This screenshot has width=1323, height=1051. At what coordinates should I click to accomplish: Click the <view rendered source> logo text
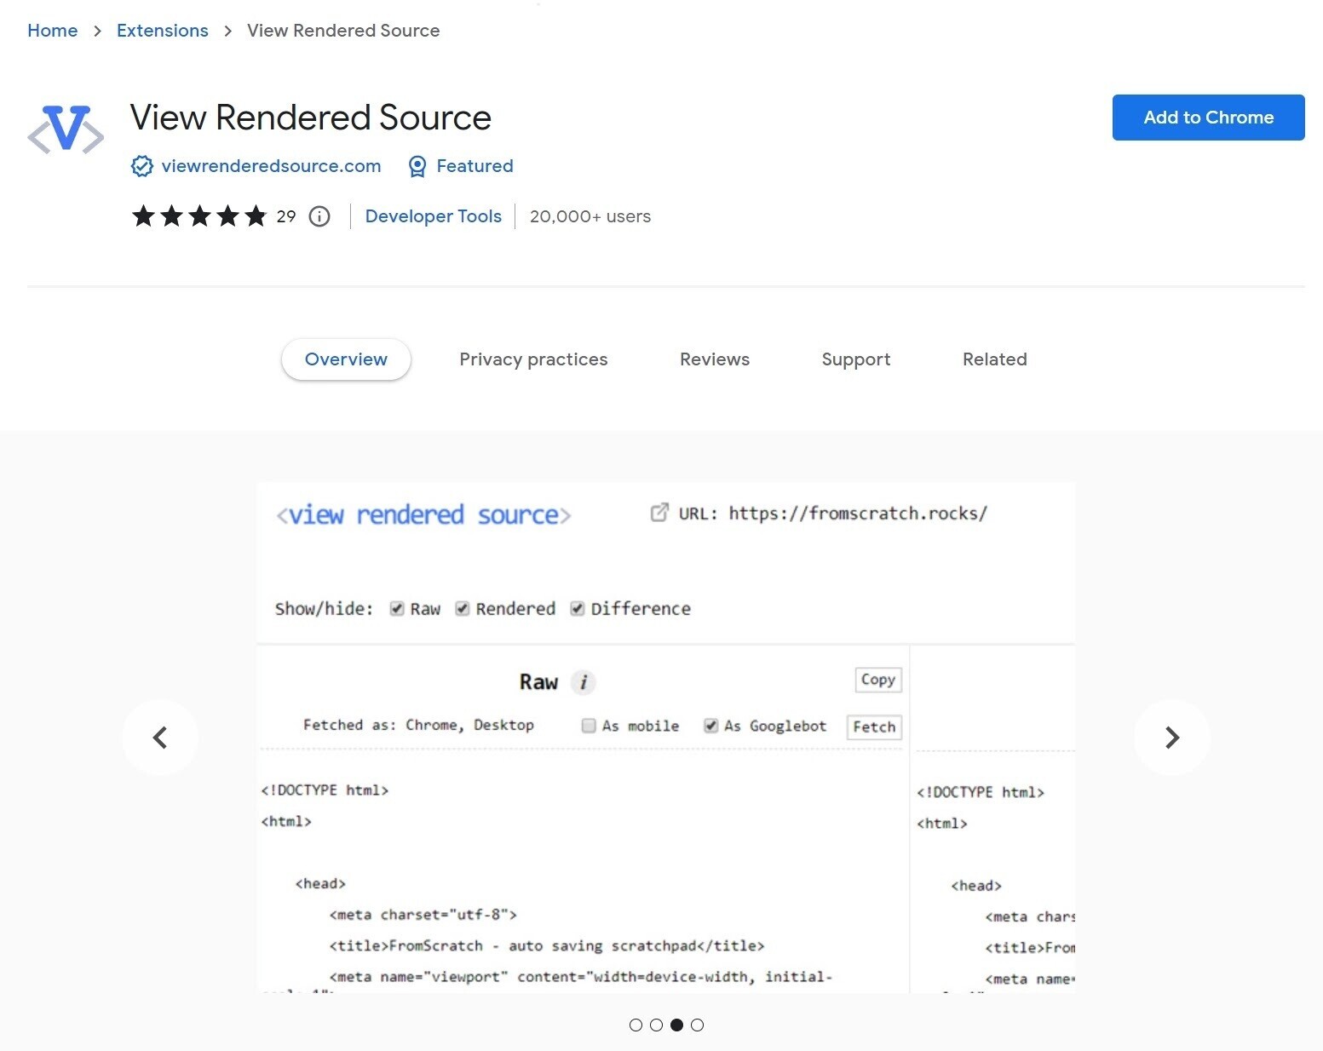point(423,515)
